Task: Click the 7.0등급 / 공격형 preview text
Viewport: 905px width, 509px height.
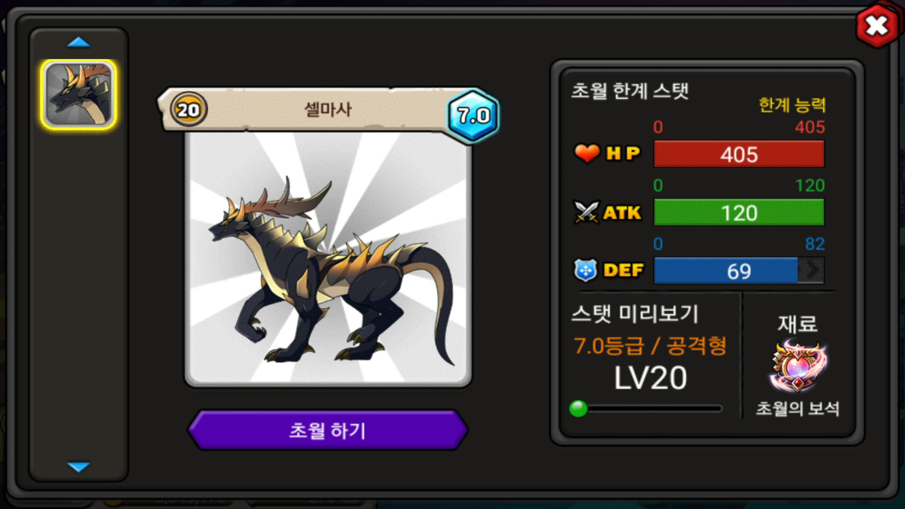Action: pyautogui.click(x=650, y=345)
